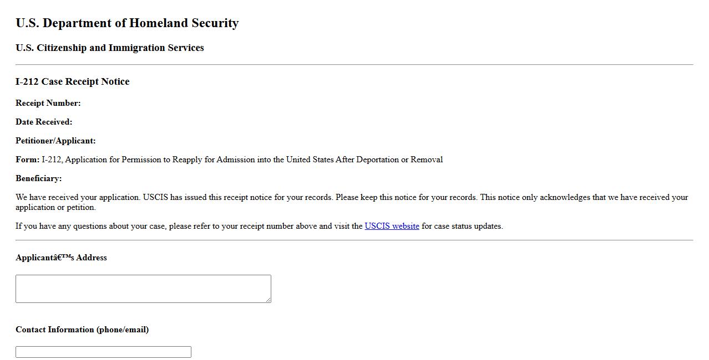709x360 pixels.
Task: Click inside the Applicant's Address text area
Action: pos(143,289)
